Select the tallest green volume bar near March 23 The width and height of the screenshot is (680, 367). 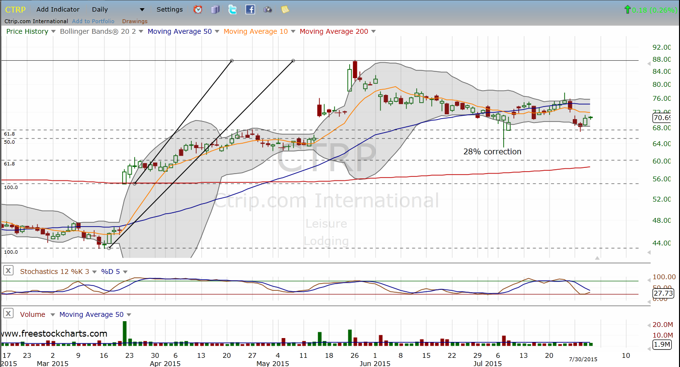(x=125, y=333)
